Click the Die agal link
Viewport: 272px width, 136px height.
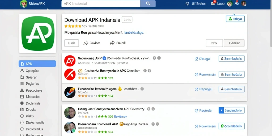click(x=203, y=59)
